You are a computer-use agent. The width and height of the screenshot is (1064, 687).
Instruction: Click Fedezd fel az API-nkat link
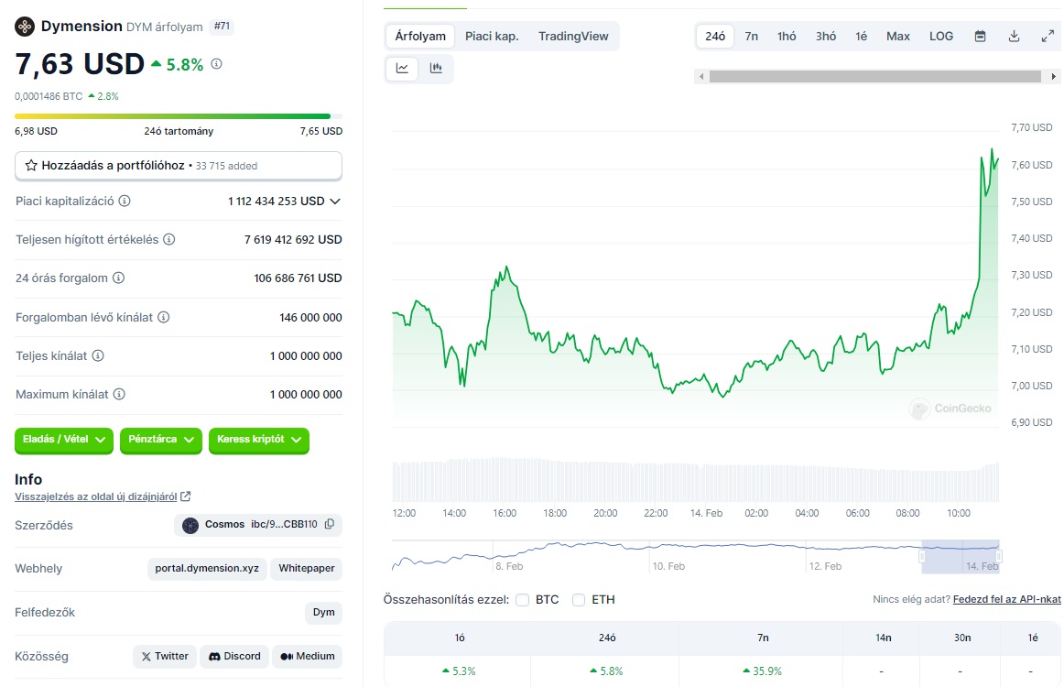1007,599
